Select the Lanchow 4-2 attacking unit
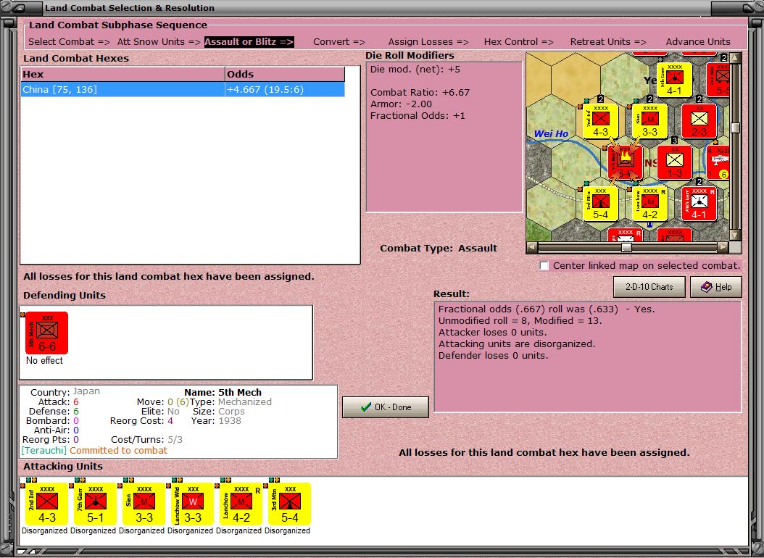Image resolution: width=764 pixels, height=558 pixels. [241, 504]
